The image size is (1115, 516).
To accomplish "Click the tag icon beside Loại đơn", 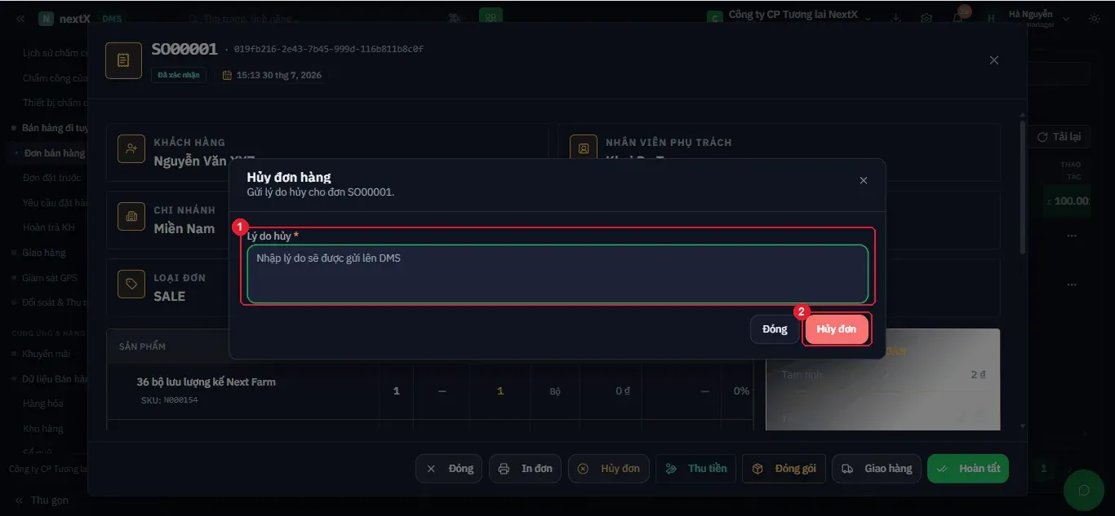I will [131, 284].
